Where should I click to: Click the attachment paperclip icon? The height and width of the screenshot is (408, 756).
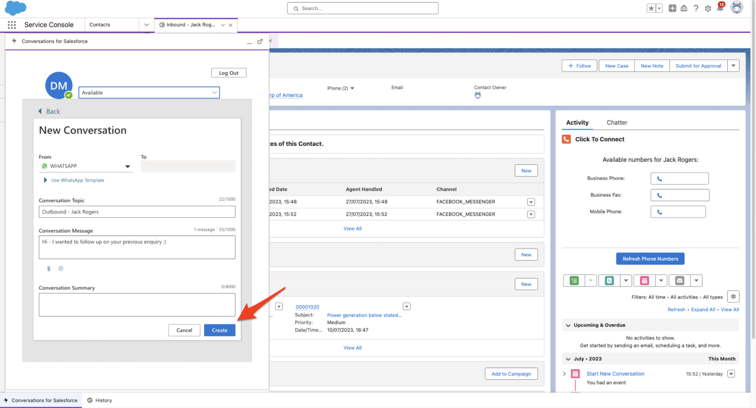coord(49,269)
